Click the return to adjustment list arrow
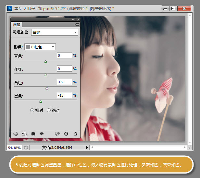The height and width of the screenshot is (178, 200). tap(16, 134)
